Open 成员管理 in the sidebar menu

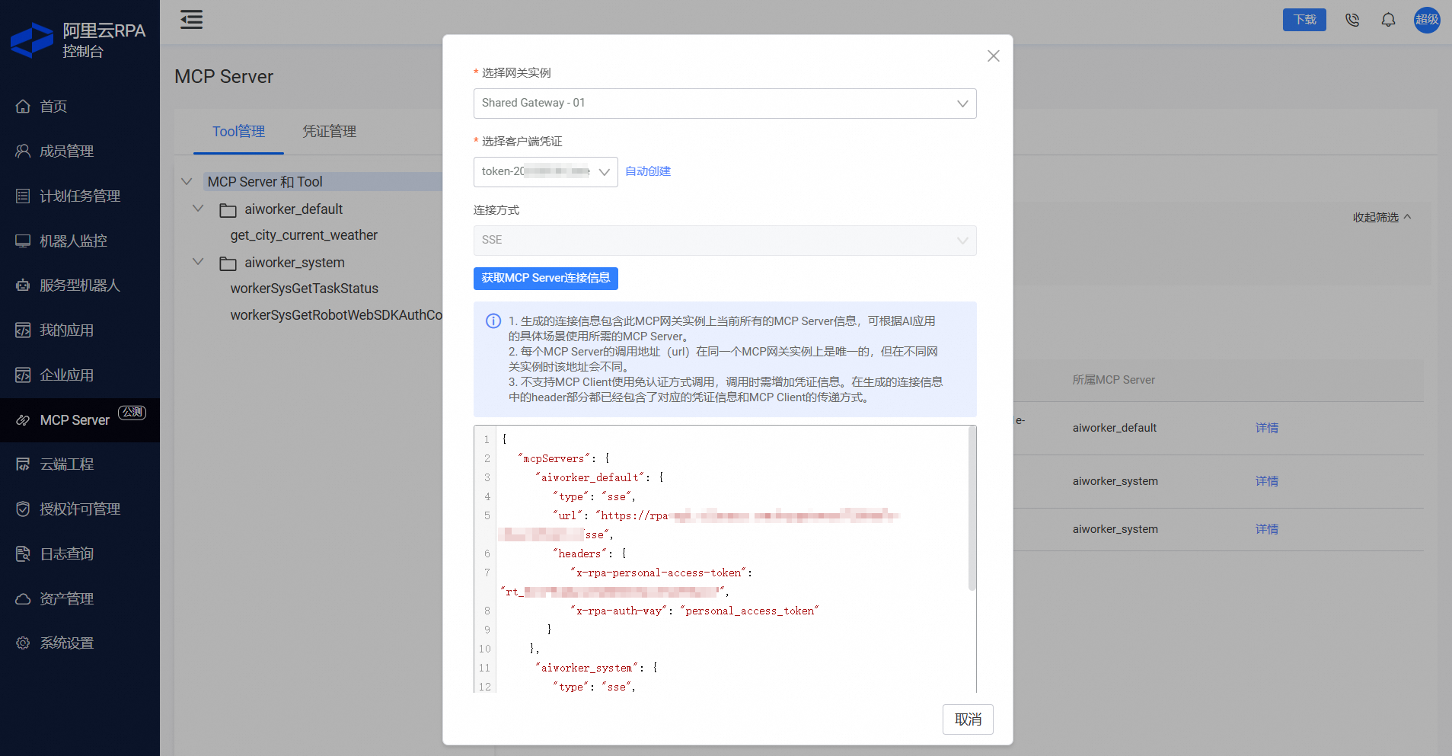[x=80, y=151]
